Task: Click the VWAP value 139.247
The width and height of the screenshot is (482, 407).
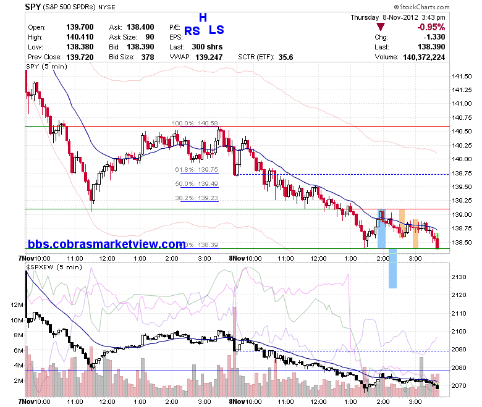Action: pos(209,57)
